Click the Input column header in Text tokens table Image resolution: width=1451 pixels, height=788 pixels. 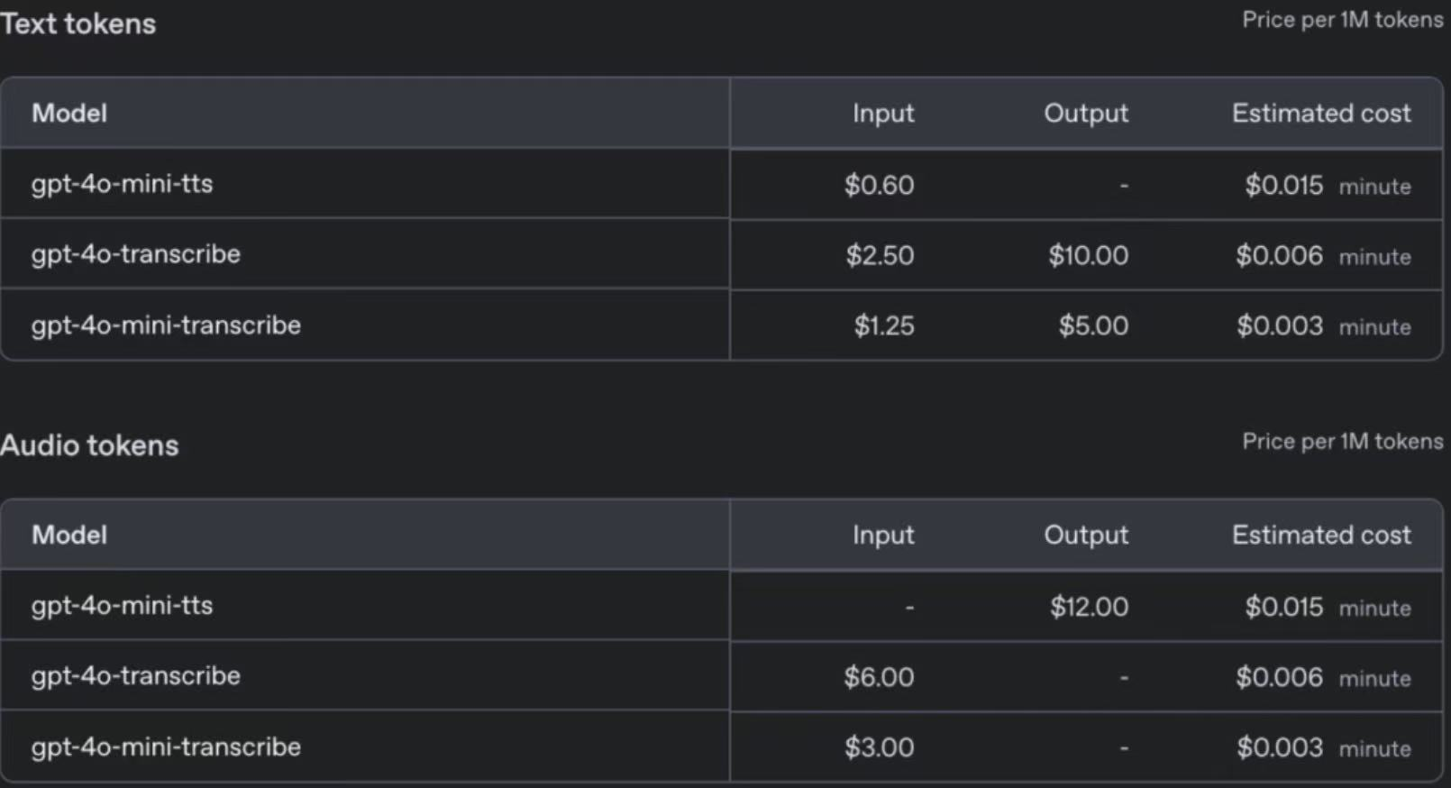tap(883, 114)
